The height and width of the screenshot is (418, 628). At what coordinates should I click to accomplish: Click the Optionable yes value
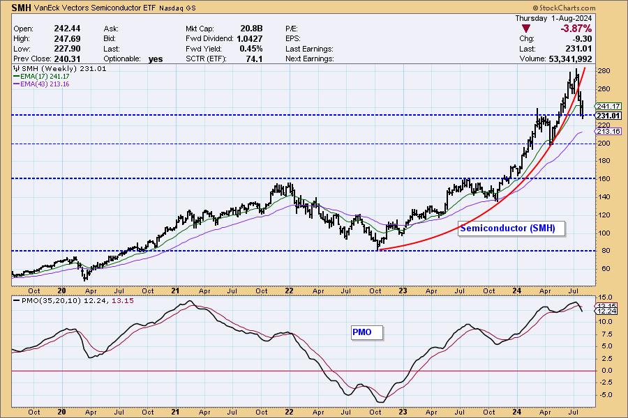156,59
